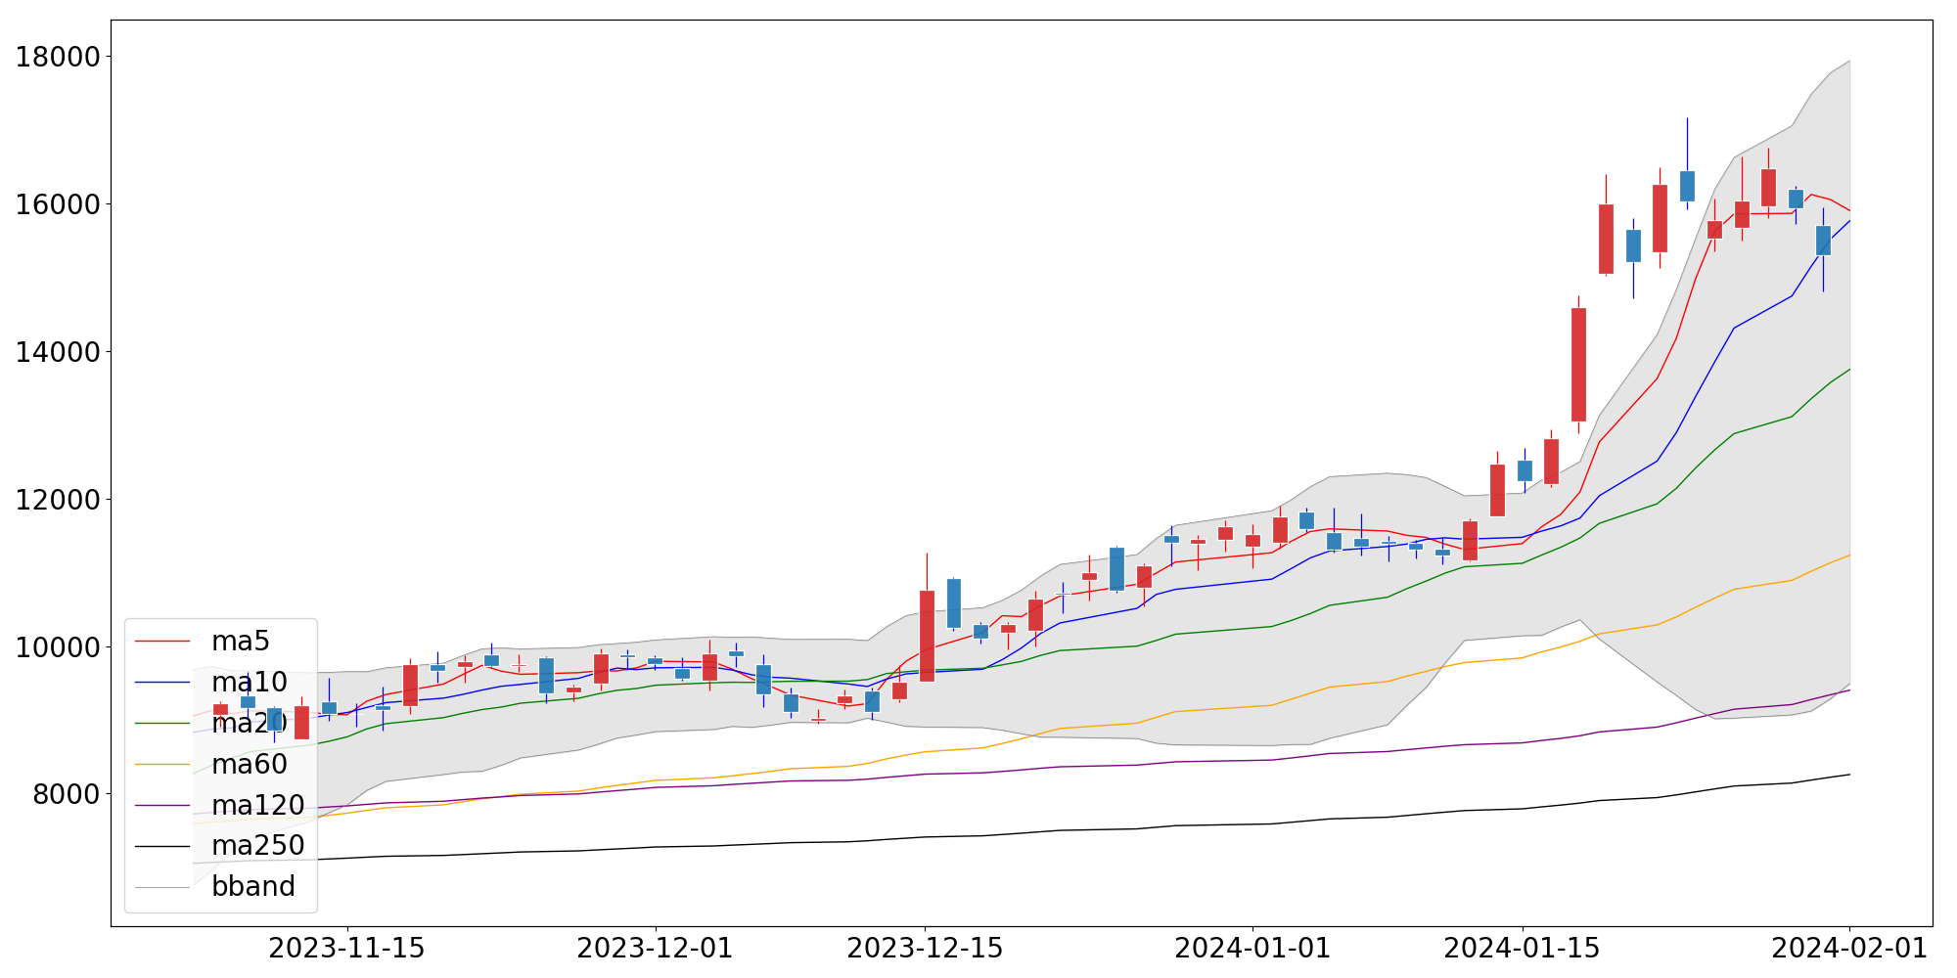Click the 2023-12-15 x-axis date label
1957x978 pixels.
[925, 949]
